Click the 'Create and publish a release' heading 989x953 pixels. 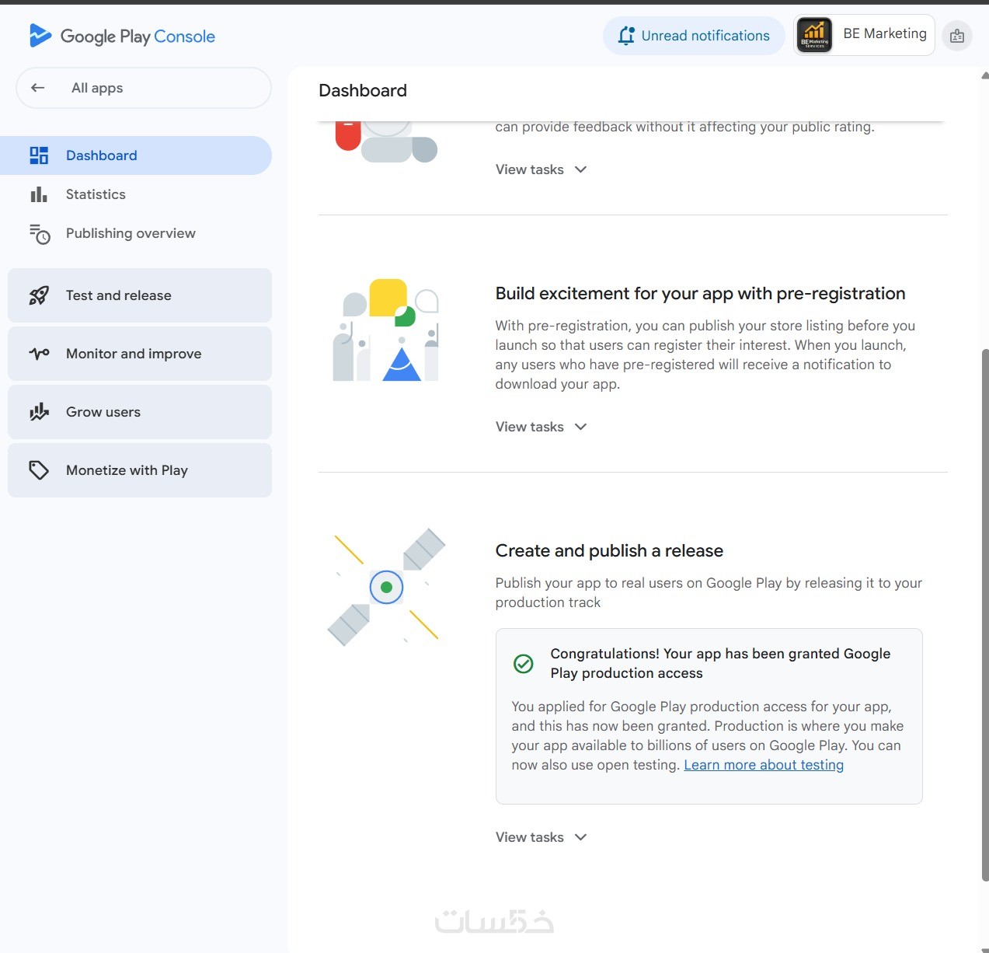pyautogui.click(x=609, y=551)
